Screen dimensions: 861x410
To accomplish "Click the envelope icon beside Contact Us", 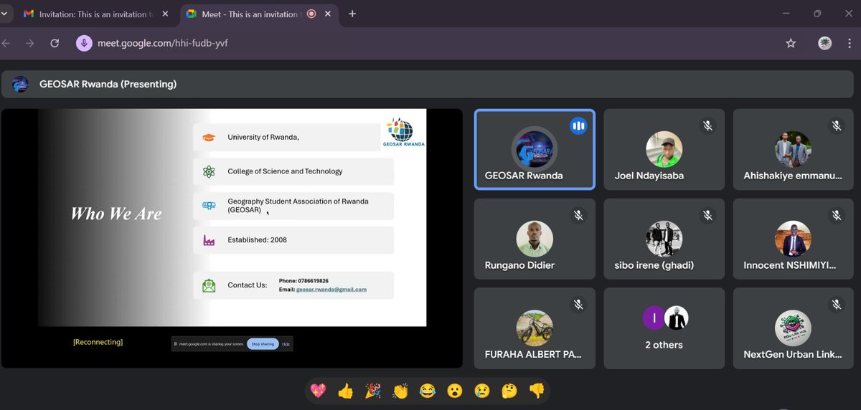I will (x=209, y=285).
